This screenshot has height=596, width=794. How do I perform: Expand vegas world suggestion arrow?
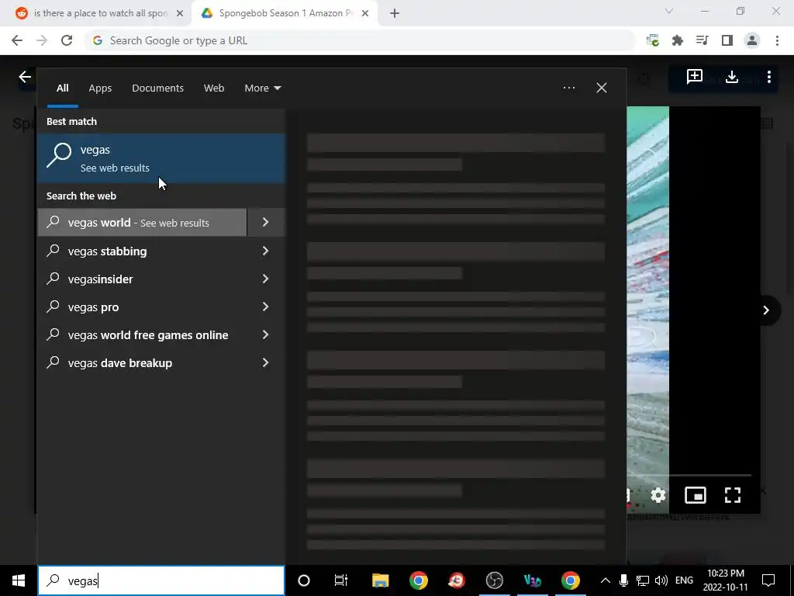click(266, 223)
